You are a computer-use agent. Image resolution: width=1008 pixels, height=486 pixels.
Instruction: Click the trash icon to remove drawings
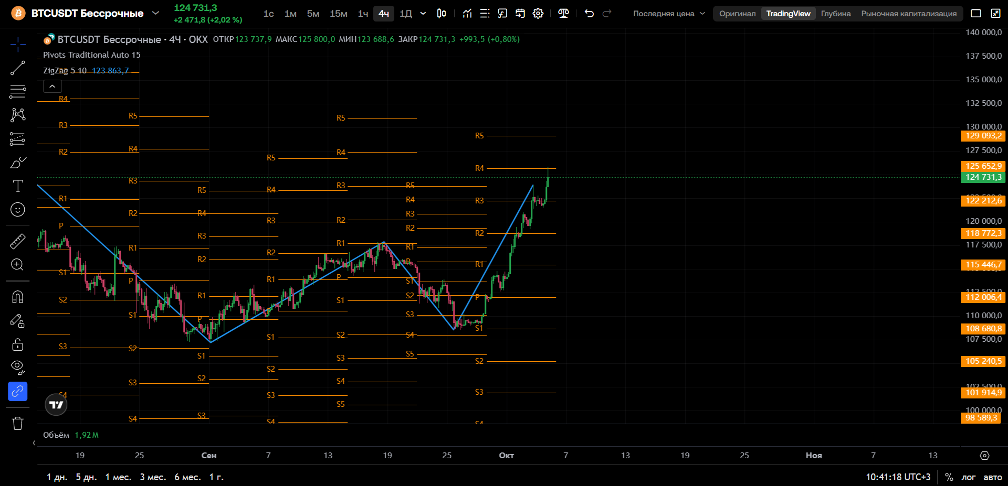[18, 423]
